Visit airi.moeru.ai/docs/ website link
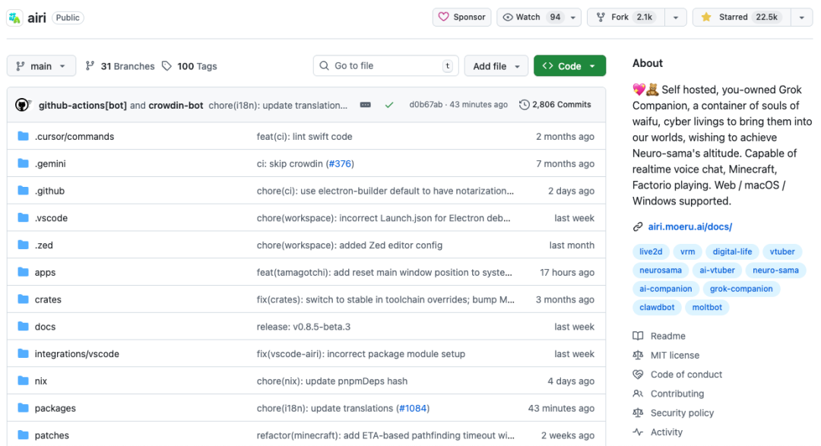 click(x=689, y=226)
